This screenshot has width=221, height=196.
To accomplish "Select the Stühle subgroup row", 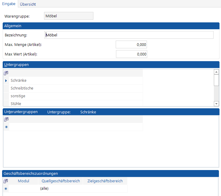I will [x=76, y=104].
